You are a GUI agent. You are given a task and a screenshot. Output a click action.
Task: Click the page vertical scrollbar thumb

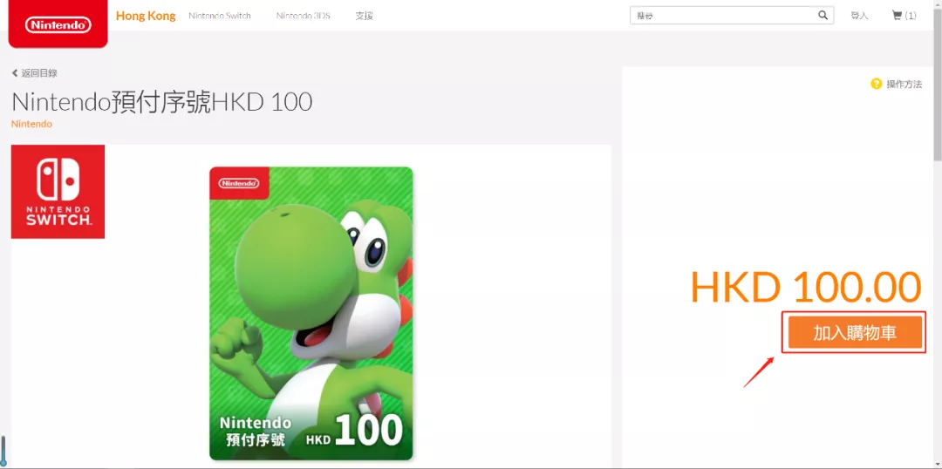click(x=937, y=84)
